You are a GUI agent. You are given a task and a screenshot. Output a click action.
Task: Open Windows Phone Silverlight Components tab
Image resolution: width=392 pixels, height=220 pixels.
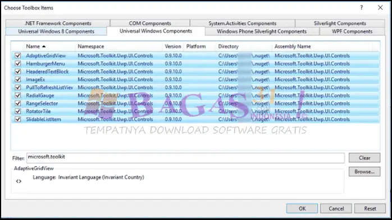262,31
